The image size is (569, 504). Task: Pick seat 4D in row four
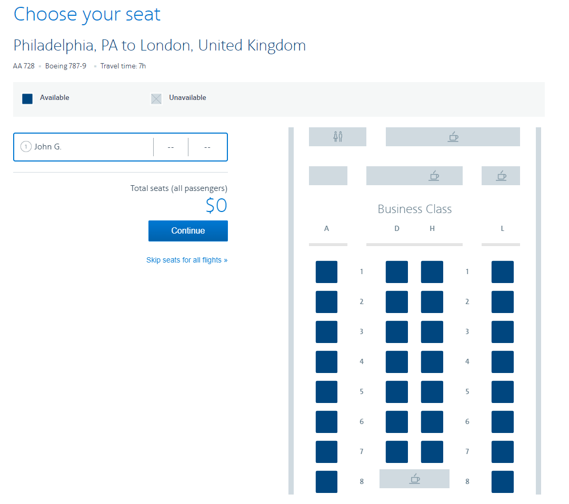[397, 362]
